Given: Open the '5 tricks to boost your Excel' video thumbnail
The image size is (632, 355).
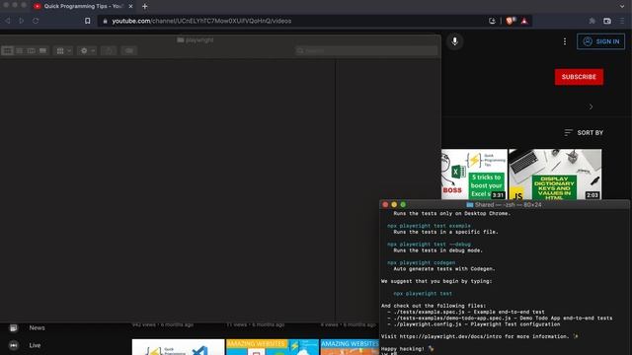Looking at the screenshot, I should tap(474, 175).
